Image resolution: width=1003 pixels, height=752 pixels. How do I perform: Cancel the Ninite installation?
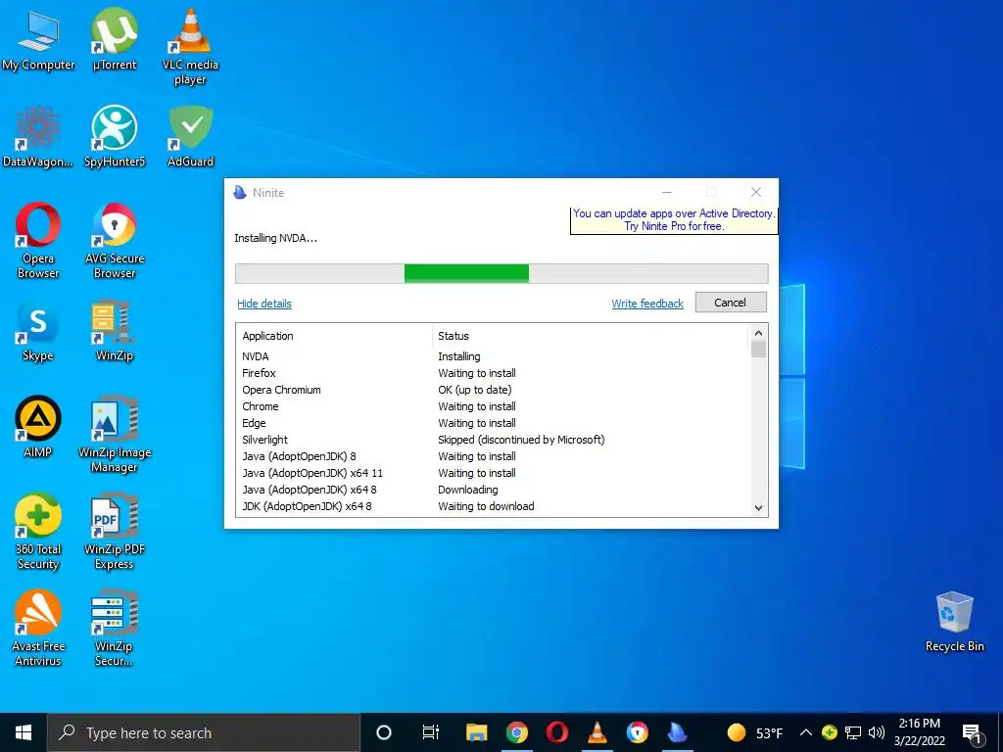731,303
